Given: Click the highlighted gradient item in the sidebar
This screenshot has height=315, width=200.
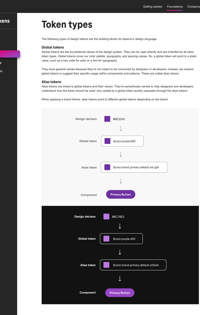Looking at the screenshot, I should [x=10, y=54].
